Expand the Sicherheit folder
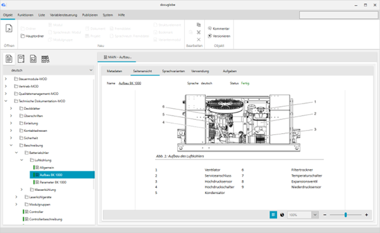380x233 pixels. [11, 138]
